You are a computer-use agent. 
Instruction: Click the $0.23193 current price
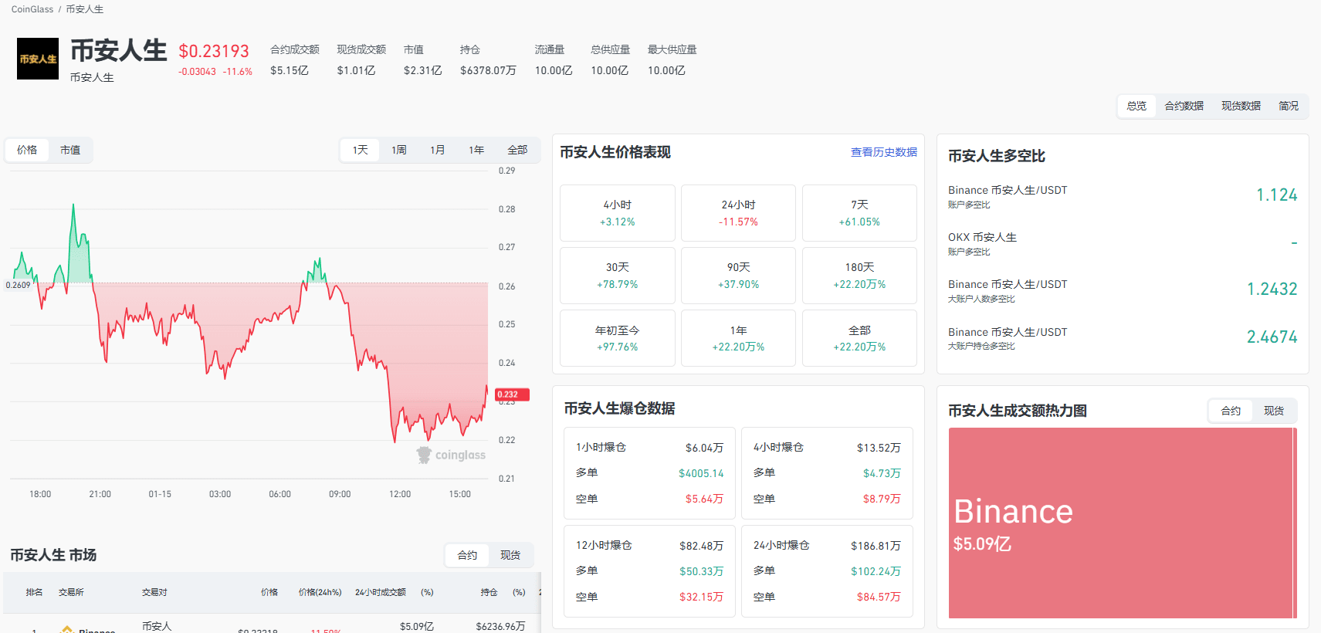[214, 51]
